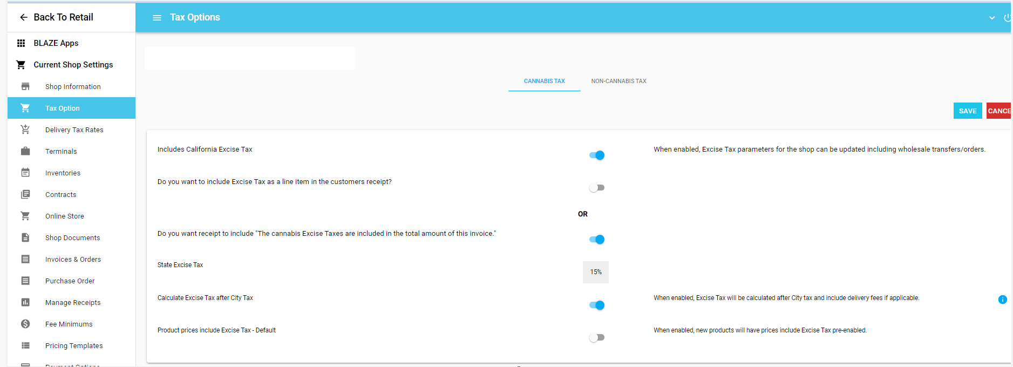Click the Inventories calendar icon
The width and height of the screenshot is (1013, 367).
click(x=25, y=173)
